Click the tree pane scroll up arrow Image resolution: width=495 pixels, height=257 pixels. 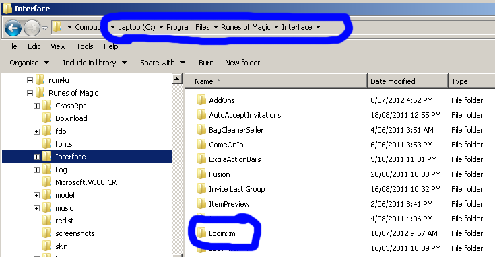coord(177,79)
